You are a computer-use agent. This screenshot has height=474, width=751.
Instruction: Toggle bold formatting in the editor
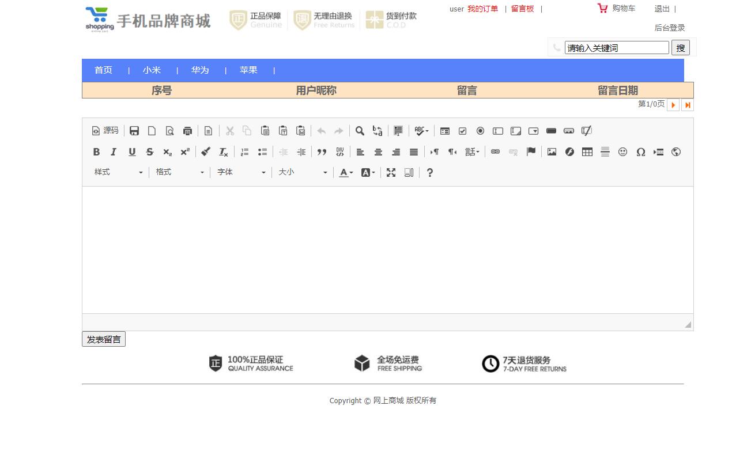tap(96, 152)
